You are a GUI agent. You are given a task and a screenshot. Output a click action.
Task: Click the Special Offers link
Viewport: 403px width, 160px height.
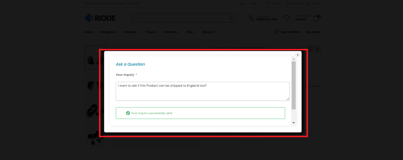pyautogui.click(x=287, y=32)
